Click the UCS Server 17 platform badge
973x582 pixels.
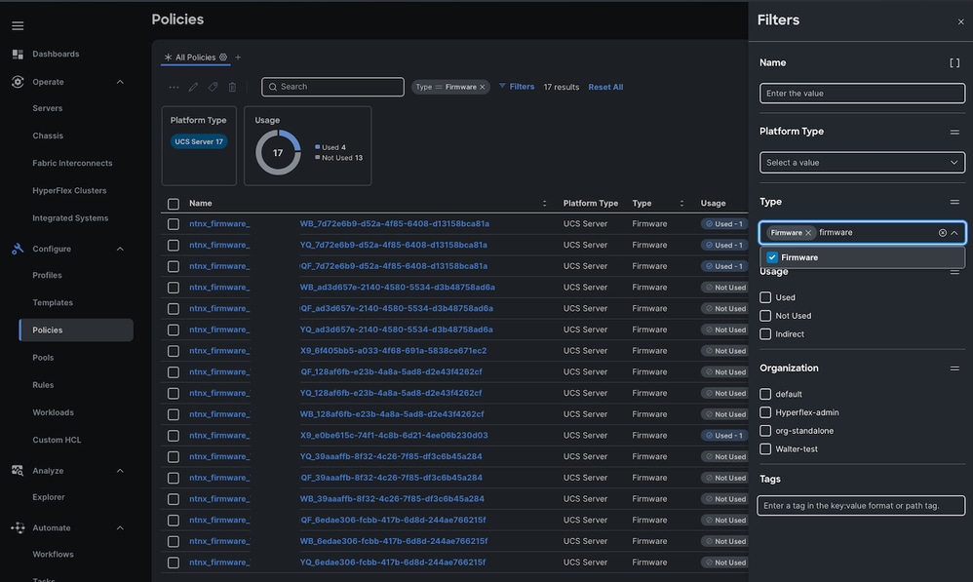[x=199, y=141]
